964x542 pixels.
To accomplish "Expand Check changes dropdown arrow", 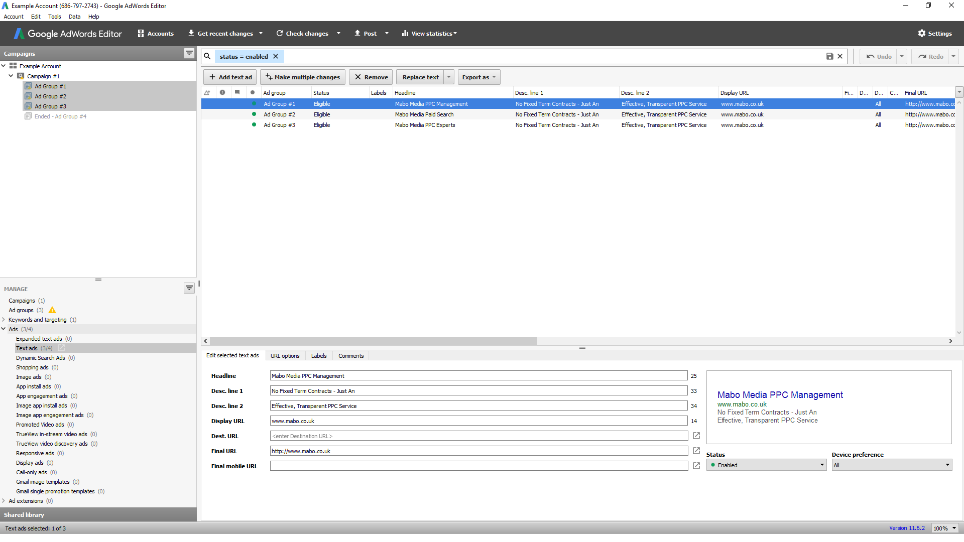I will (338, 34).
